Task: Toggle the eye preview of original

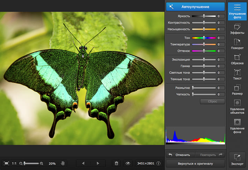Action: tap(127, 163)
